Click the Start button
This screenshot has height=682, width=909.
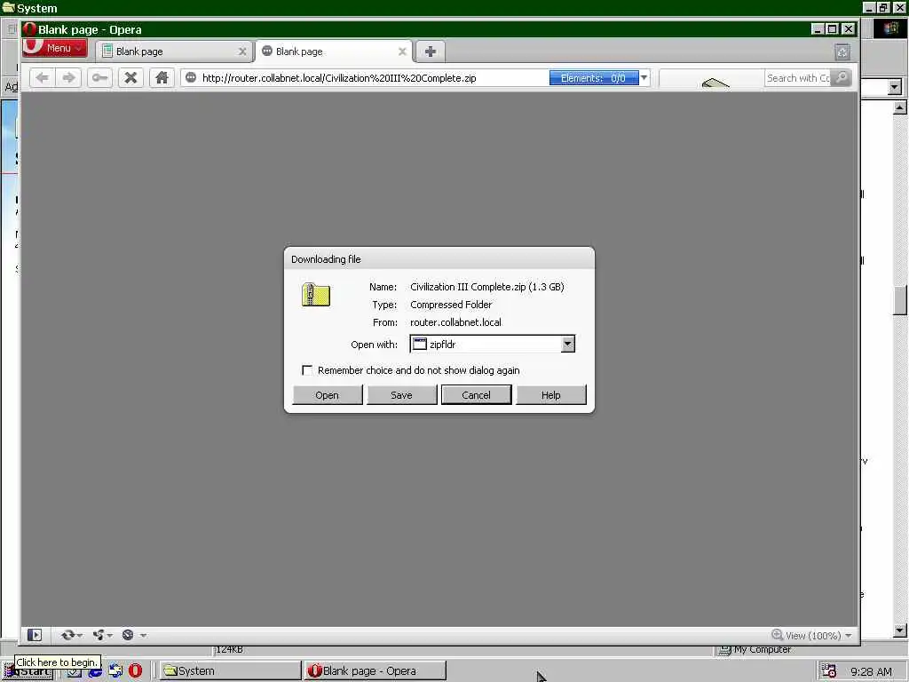[28, 671]
